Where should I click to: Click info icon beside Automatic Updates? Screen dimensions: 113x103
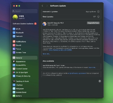[98, 12]
